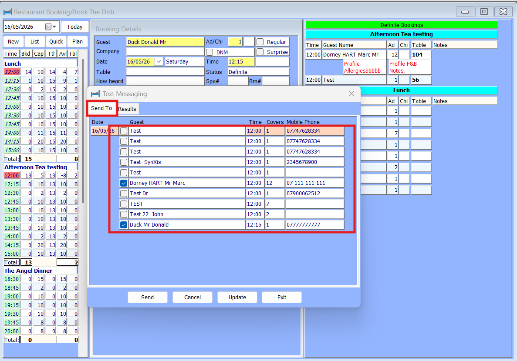Viewport: 517px width, 361px height.
Task: Click the Exit button
Action: tap(282, 297)
